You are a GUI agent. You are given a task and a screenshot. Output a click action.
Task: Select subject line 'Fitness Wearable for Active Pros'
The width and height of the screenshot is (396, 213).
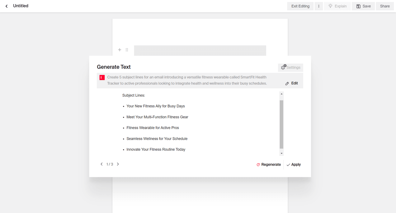point(153,128)
